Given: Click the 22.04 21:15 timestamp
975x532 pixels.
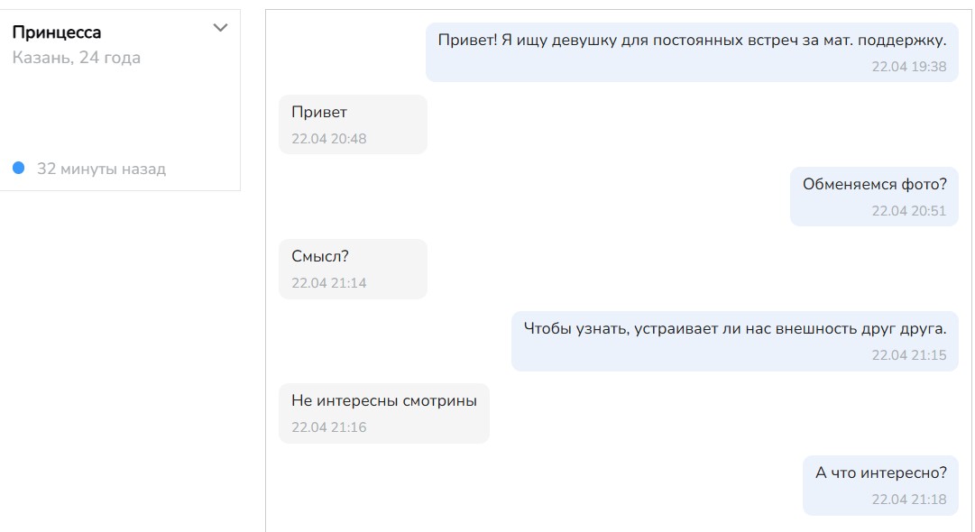Looking at the screenshot, I should [x=909, y=355].
